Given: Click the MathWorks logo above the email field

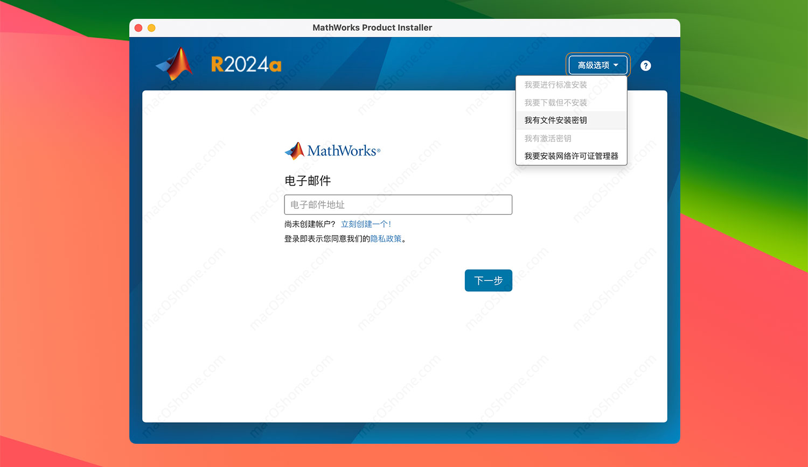Looking at the screenshot, I should point(332,151).
